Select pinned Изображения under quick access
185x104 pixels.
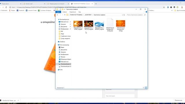[64, 29]
